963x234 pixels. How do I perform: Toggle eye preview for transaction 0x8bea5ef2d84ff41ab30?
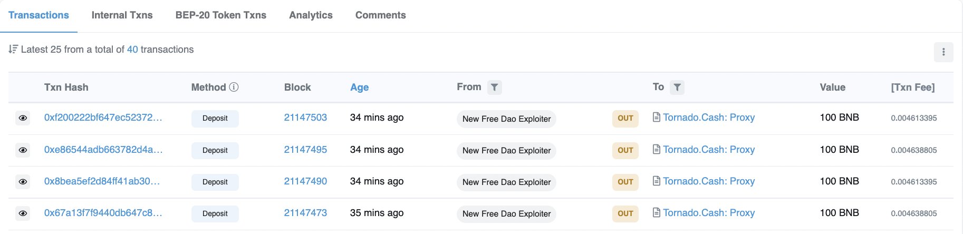23,182
